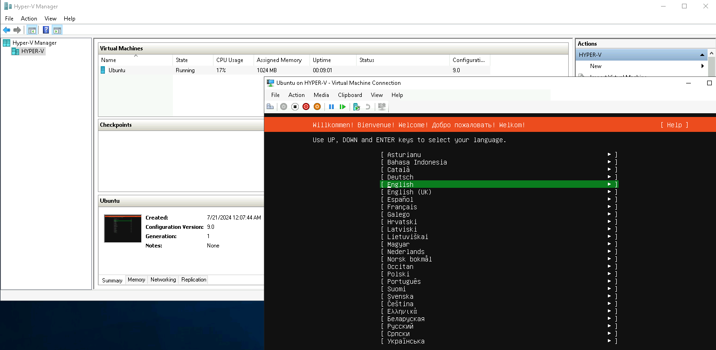The width and height of the screenshot is (716, 350).
Task: Switch to the Networking tab
Action: pos(163,280)
